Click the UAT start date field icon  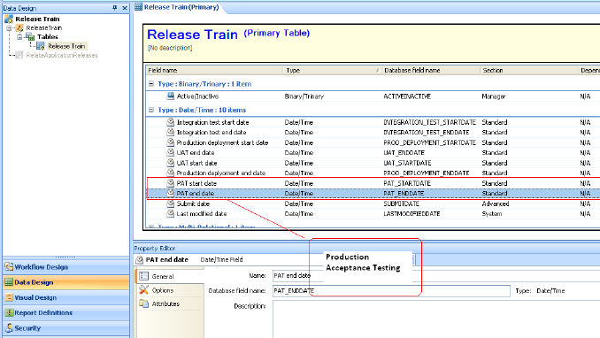coord(170,163)
